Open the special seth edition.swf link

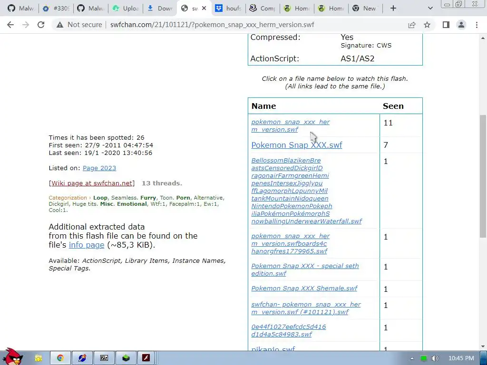(x=305, y=270)
